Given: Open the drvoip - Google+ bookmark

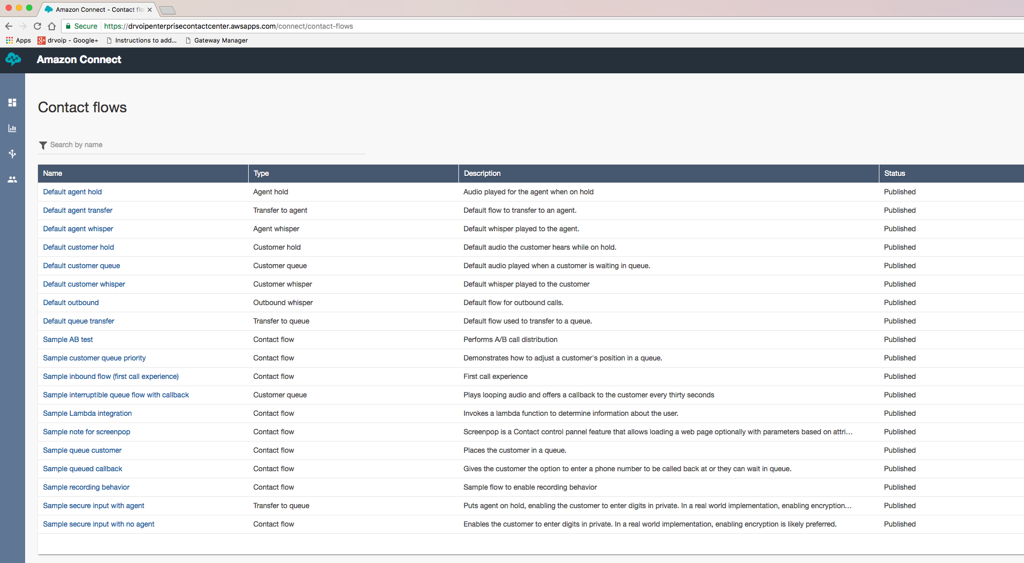Looking at the screenshot, I should (x=68, y=40).
